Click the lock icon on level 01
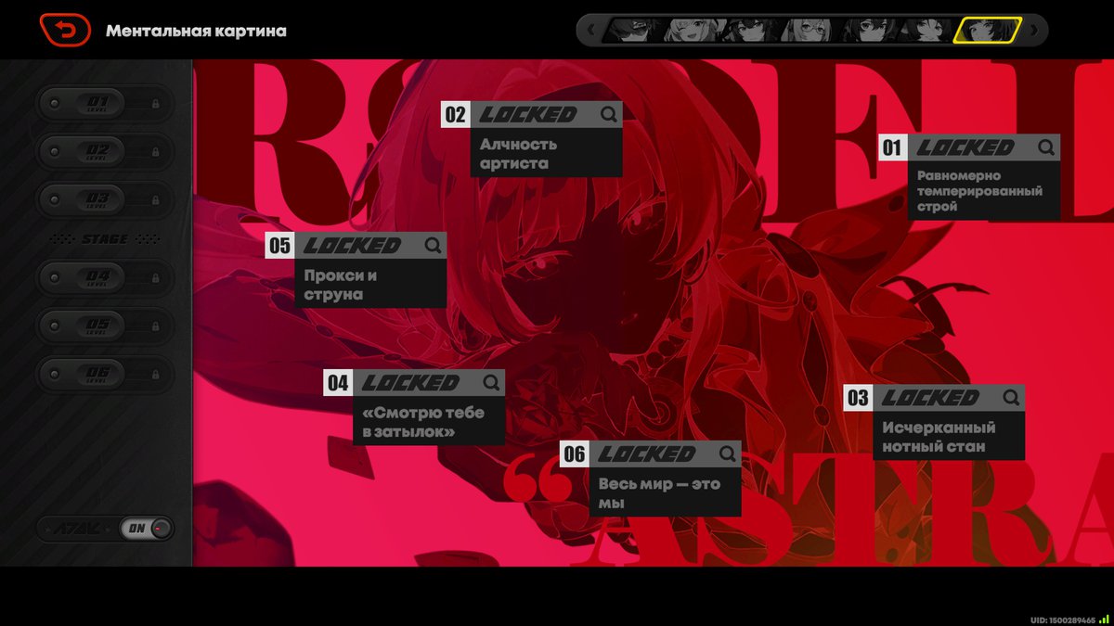This screenshot has height=626, width=1114. (155, 104)
